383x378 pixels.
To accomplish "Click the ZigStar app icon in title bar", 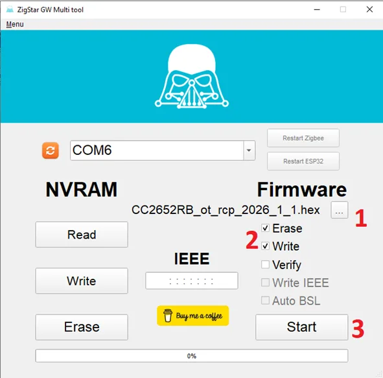I will [x=10, y=10].
